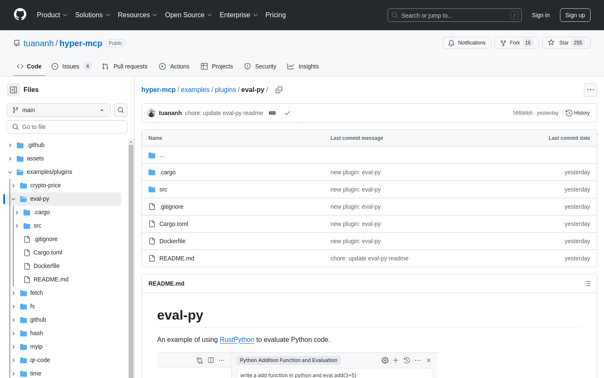Switch to the Pull requests tab

[125, 66]
